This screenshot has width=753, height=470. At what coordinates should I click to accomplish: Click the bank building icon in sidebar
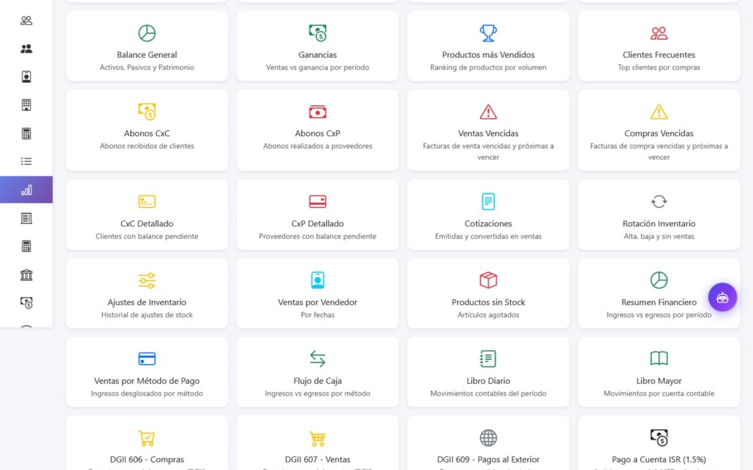coord(26,274)
